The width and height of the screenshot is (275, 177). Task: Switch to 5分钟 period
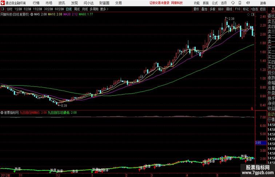coord(27,9)
